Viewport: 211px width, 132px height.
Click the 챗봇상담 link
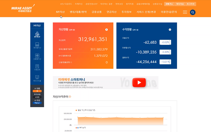click(x=119, y=4)
